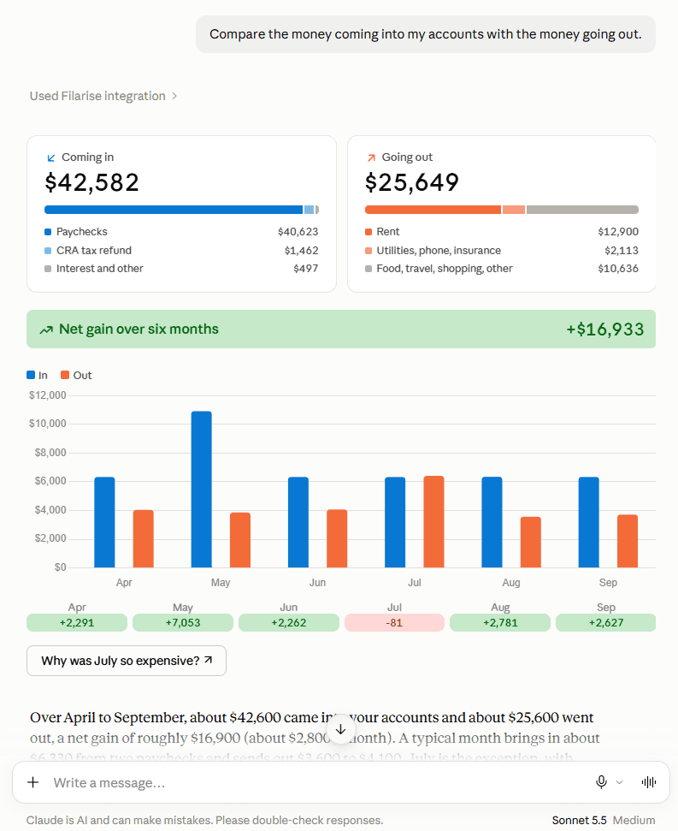
Task: Click the scroll-to-bottom arrow button
Action: [x=340, y=729]
